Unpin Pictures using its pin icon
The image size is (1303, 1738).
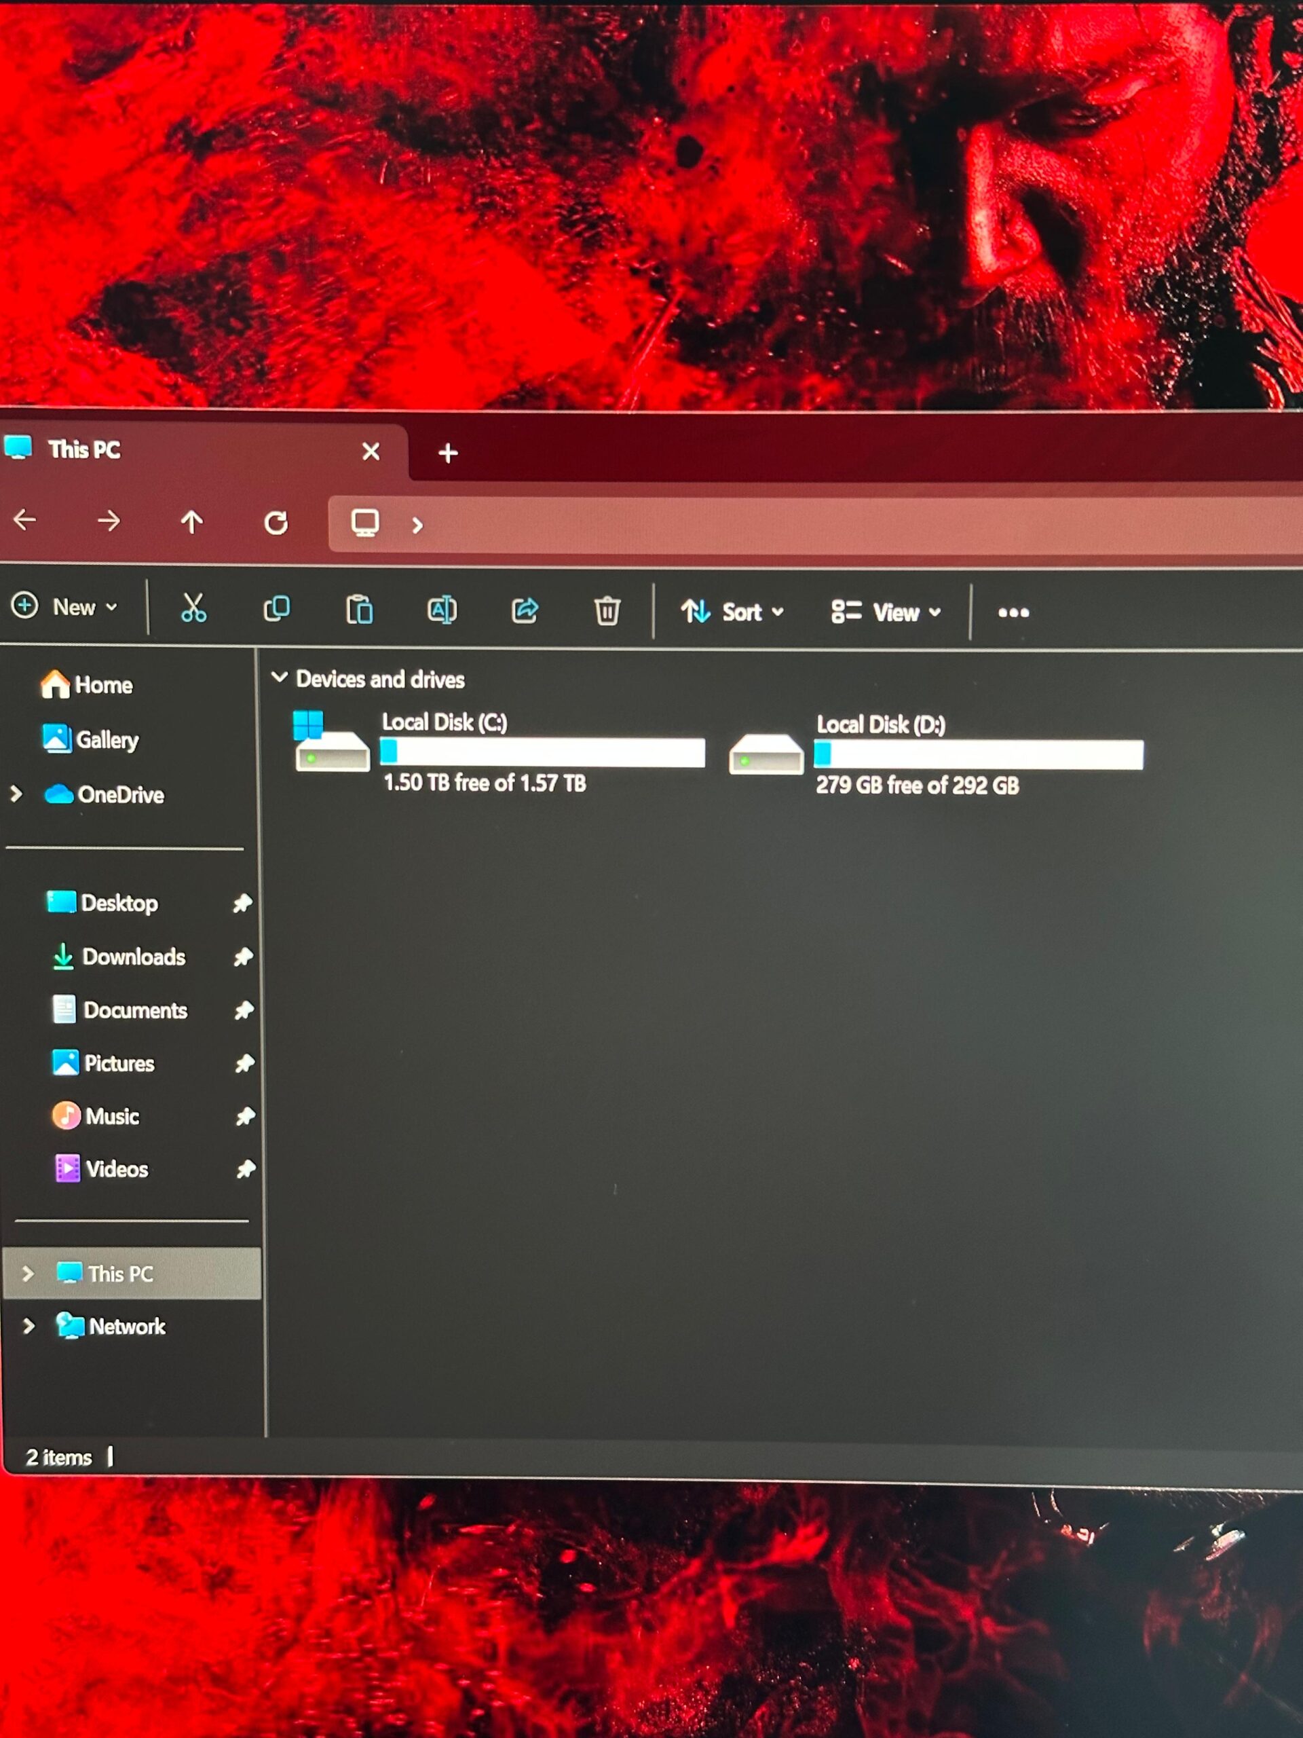pos(244,1064)
